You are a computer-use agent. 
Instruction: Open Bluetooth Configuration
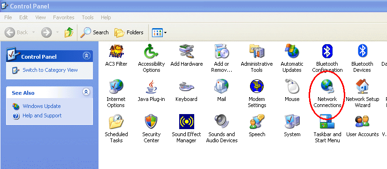(327, 58)
